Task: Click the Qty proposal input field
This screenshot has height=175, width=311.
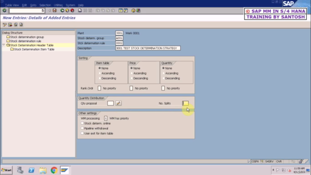Action: click(x=110, y=103)
